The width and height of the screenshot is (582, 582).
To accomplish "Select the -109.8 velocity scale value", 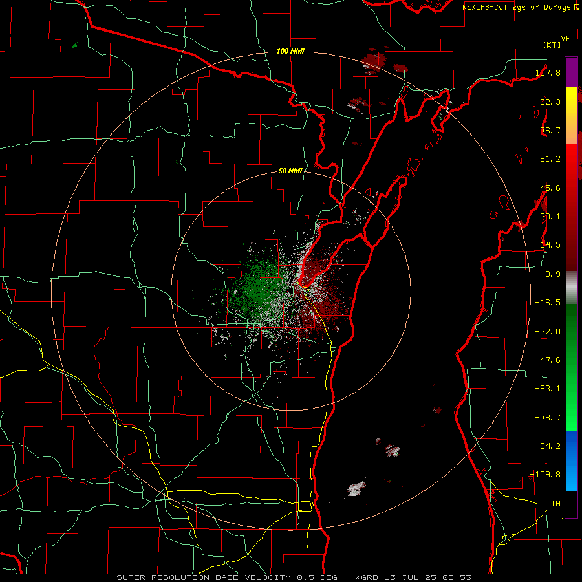I will click(x=546, y=475).
